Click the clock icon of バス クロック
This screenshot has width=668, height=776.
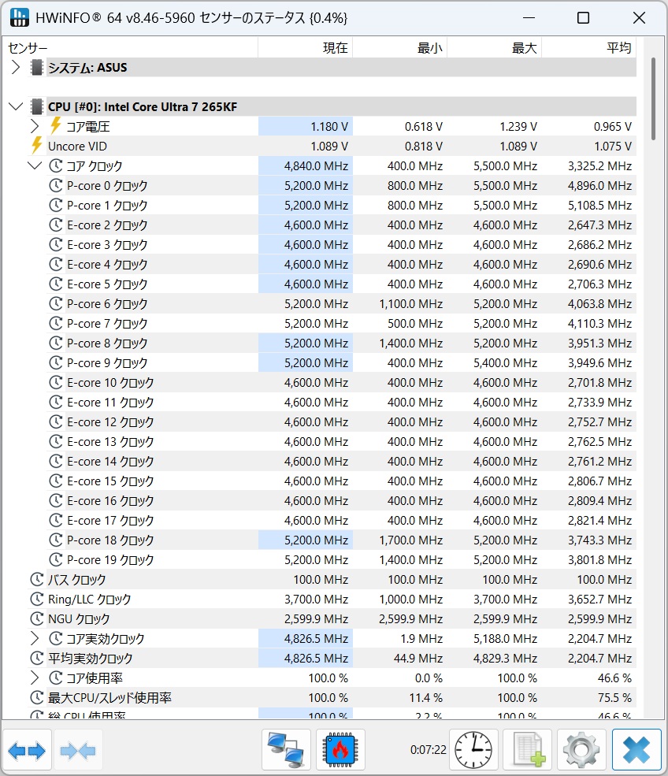36,579
